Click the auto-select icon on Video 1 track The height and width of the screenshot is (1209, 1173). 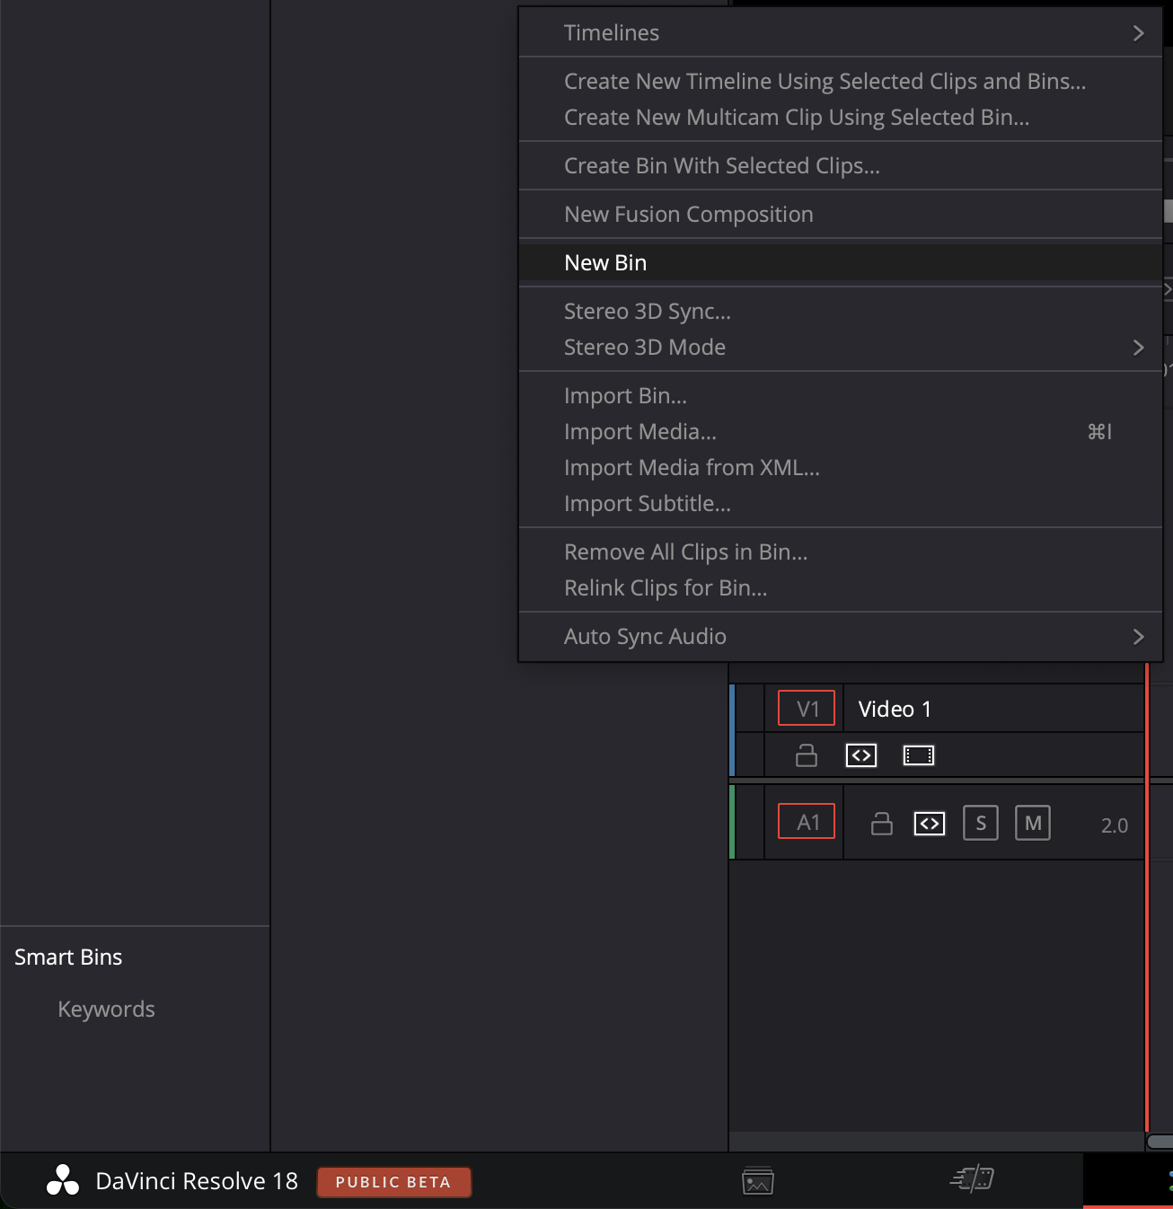click(x=860, y=755)
